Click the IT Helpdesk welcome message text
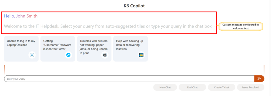 (x=108, y=26)
